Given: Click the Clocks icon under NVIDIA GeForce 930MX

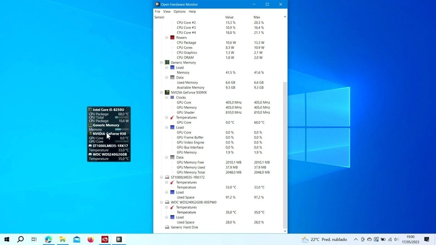Looking at the screenshot, I should tap(172, 97).
